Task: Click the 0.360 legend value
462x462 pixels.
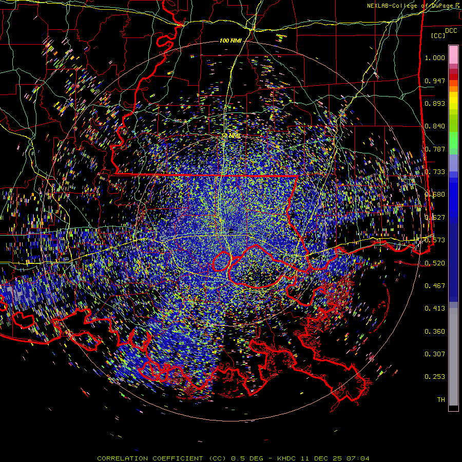Action: (x=435, y=331)
